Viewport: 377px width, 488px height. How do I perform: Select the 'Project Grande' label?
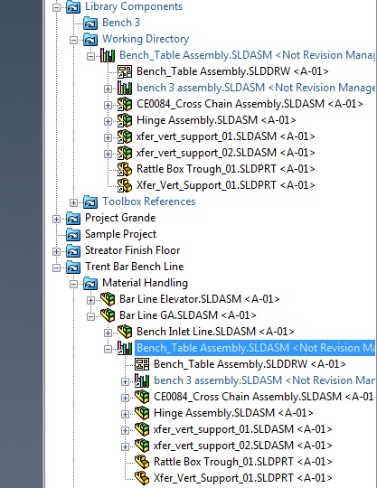point(120,218)
